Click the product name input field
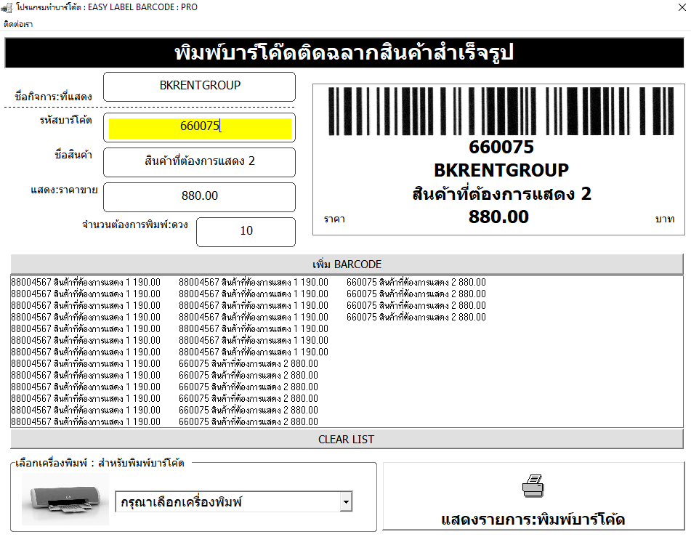The image size is (691, 537). [200, 162]
